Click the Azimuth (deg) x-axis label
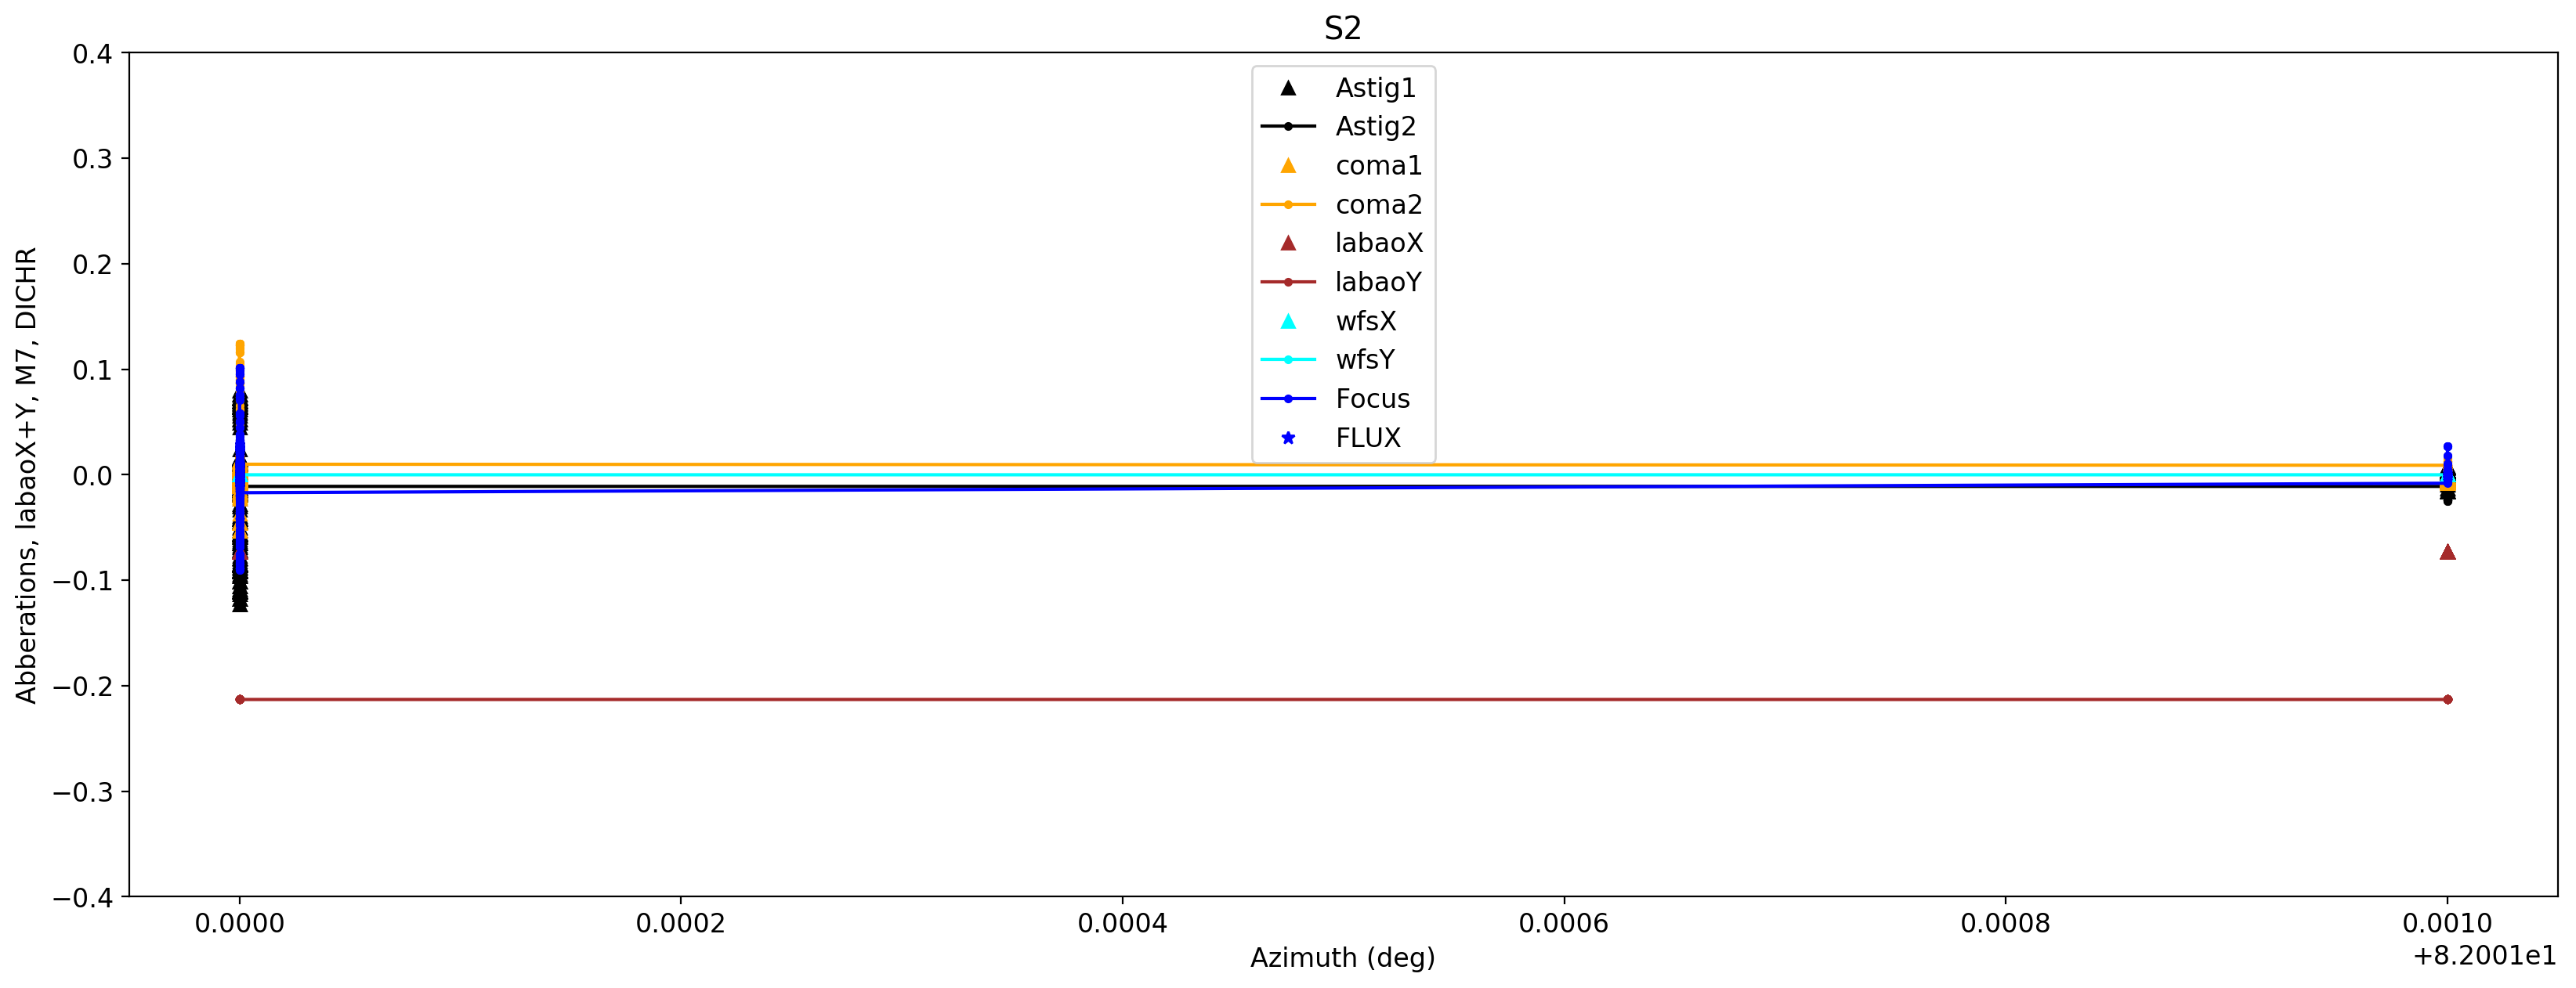Image resolution: width=2576 pixels, height=988 pixels. (x=1342, y=957)
